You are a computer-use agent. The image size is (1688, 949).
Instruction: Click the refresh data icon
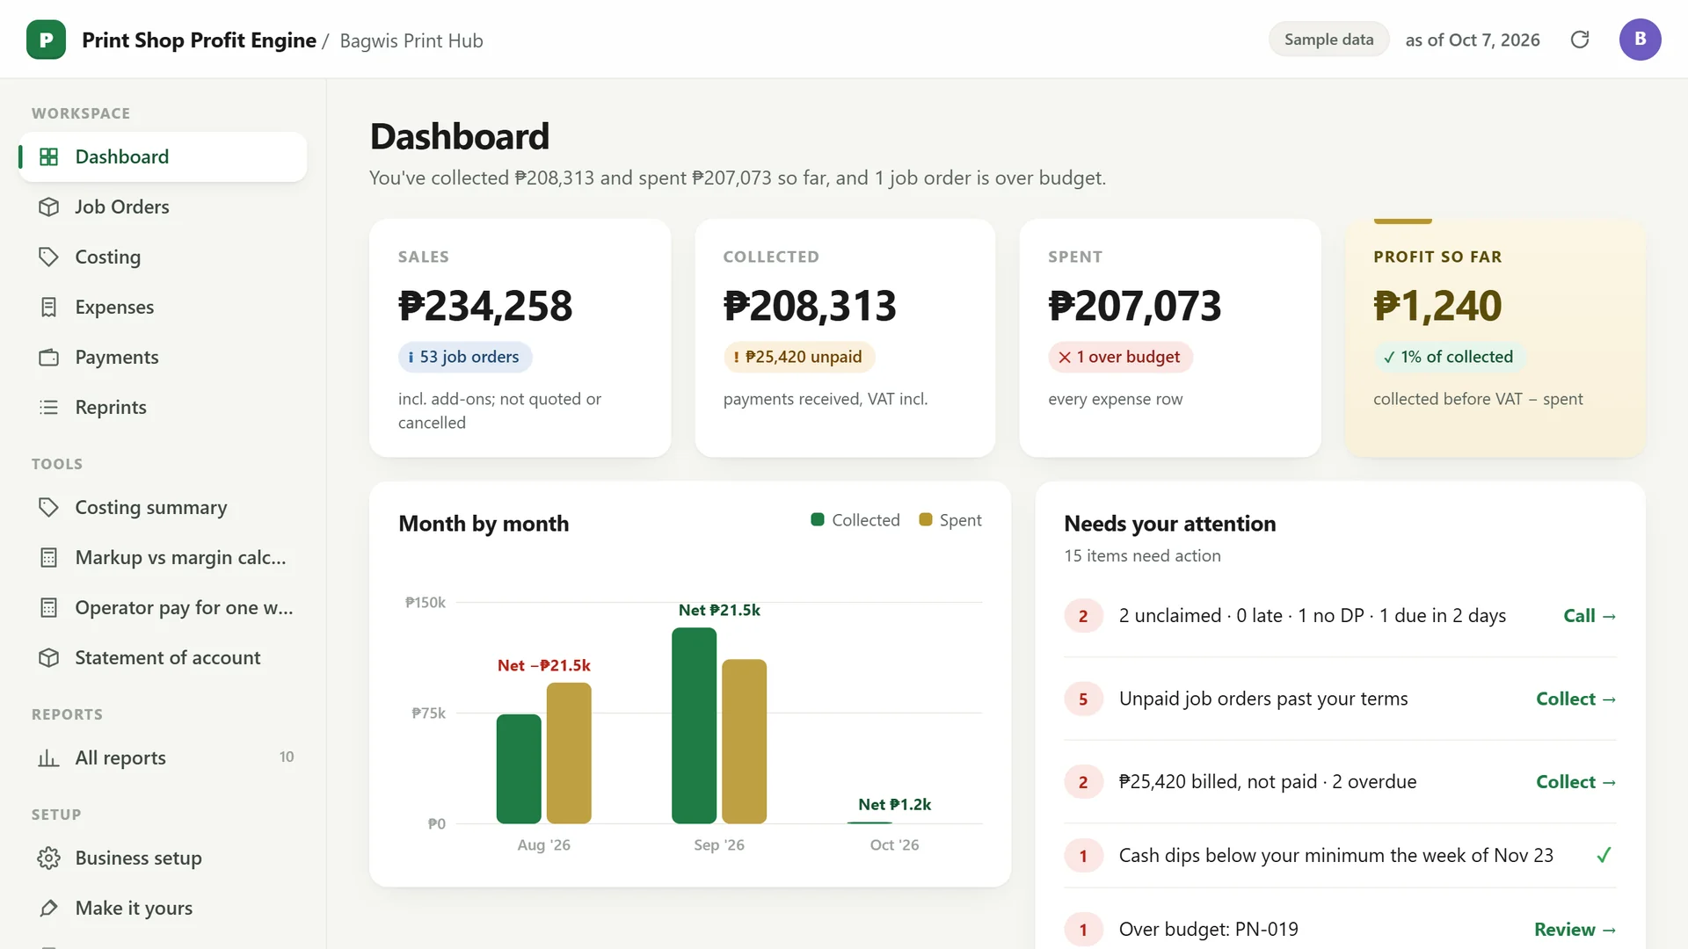click(1580, 40)
